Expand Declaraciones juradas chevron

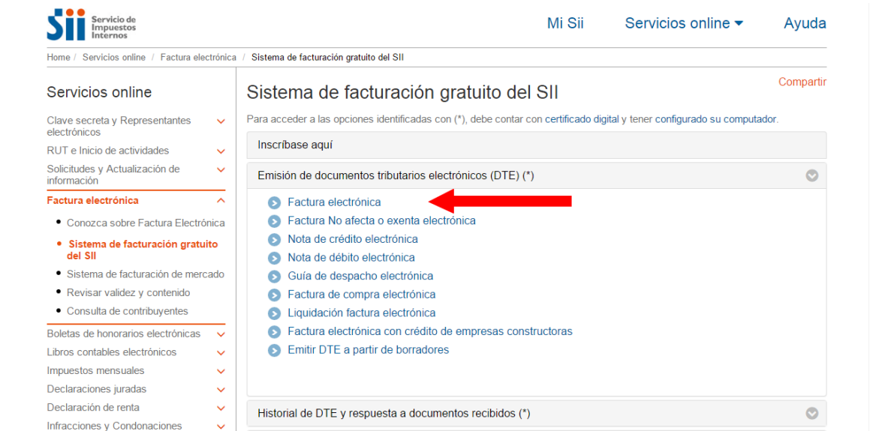[221, 390]
